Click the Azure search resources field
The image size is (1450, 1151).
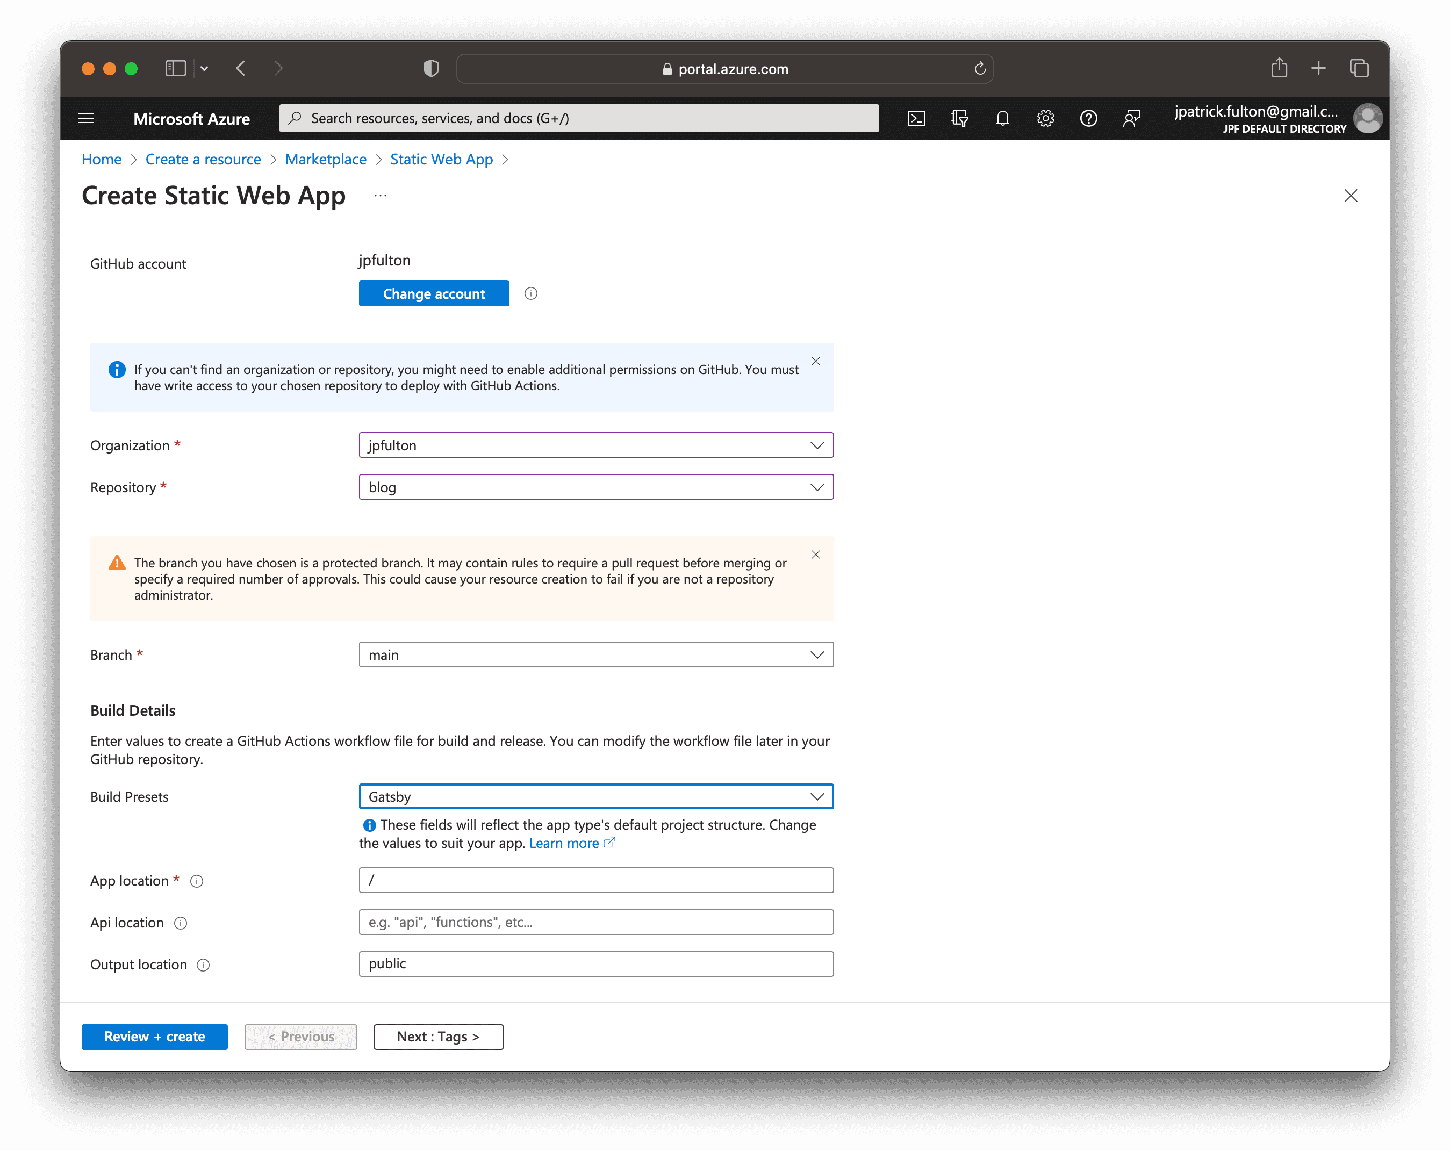tap(578, 118)
